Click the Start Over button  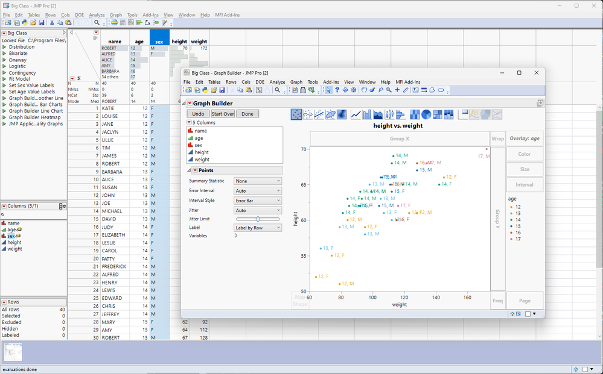223,114
